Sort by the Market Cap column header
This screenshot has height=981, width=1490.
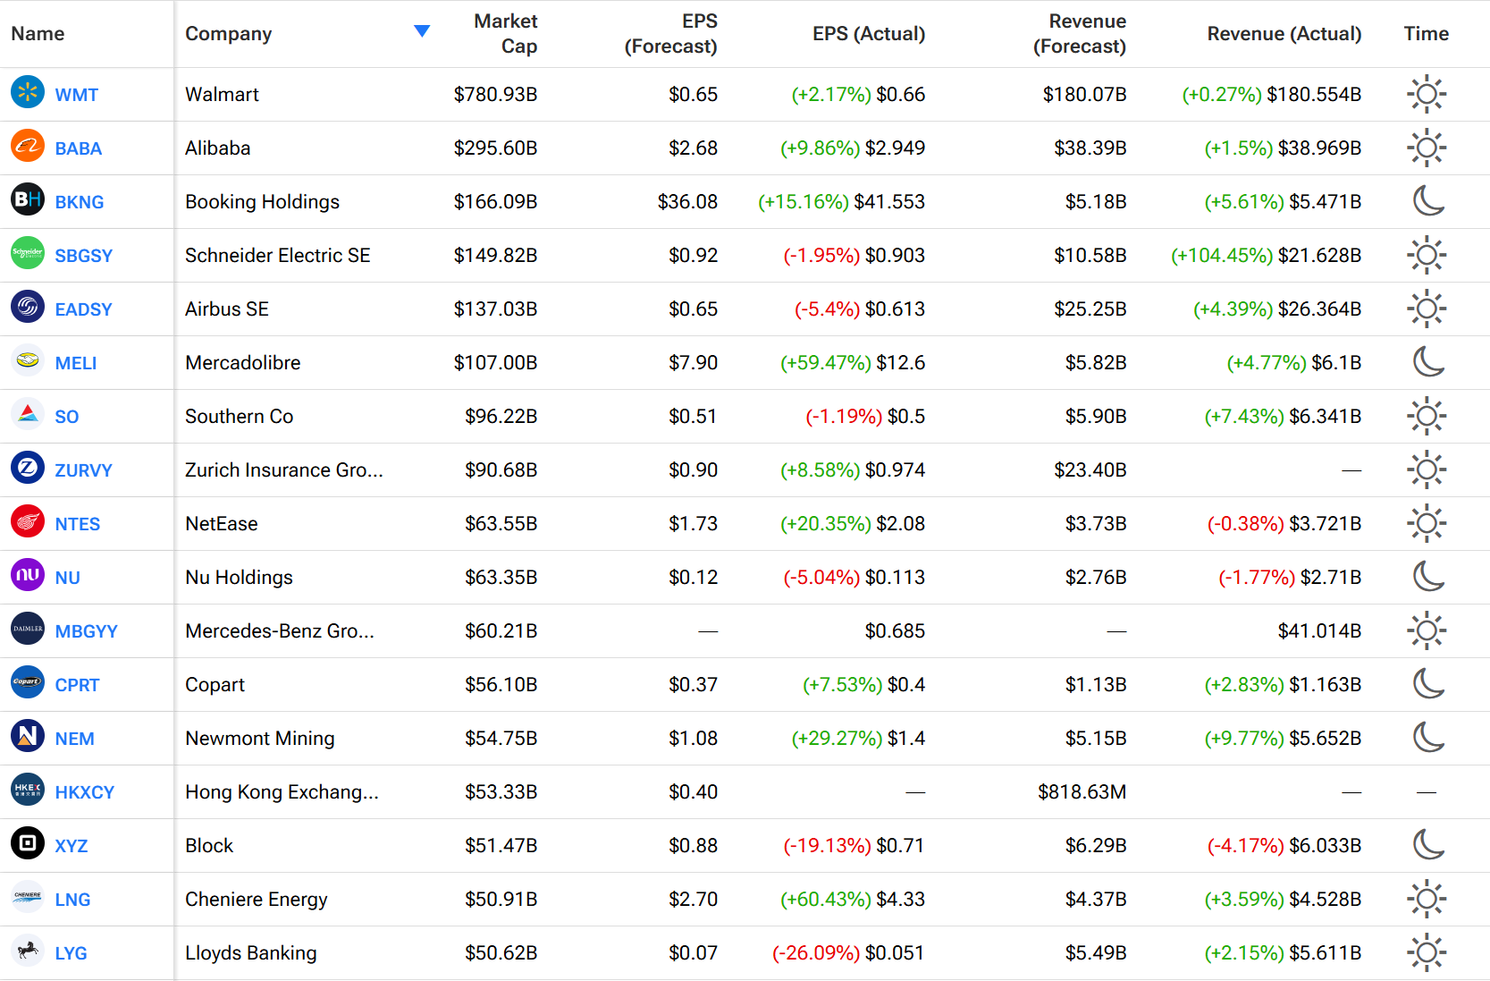pyautogui.click(x=505, y=33)
